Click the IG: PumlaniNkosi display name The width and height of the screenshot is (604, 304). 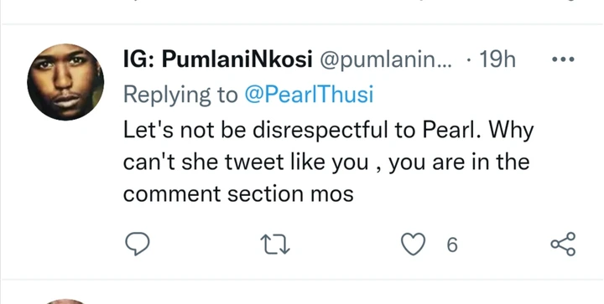(217, 59)
